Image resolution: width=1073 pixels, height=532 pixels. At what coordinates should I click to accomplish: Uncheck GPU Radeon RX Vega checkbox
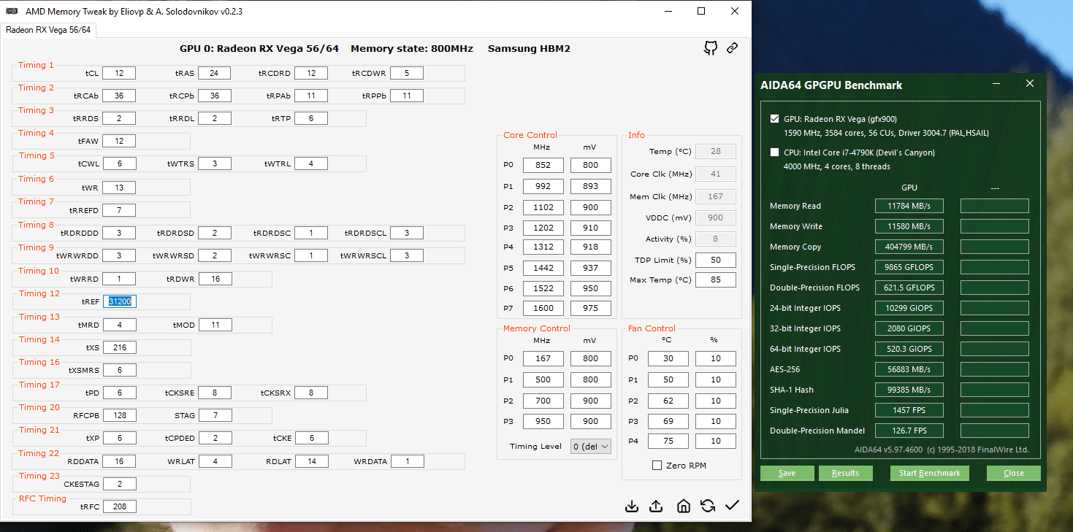(774, 119)
